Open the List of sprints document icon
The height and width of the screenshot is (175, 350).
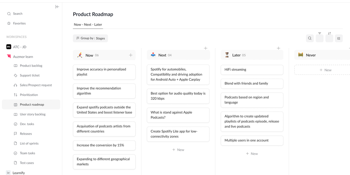pos(15,143)
